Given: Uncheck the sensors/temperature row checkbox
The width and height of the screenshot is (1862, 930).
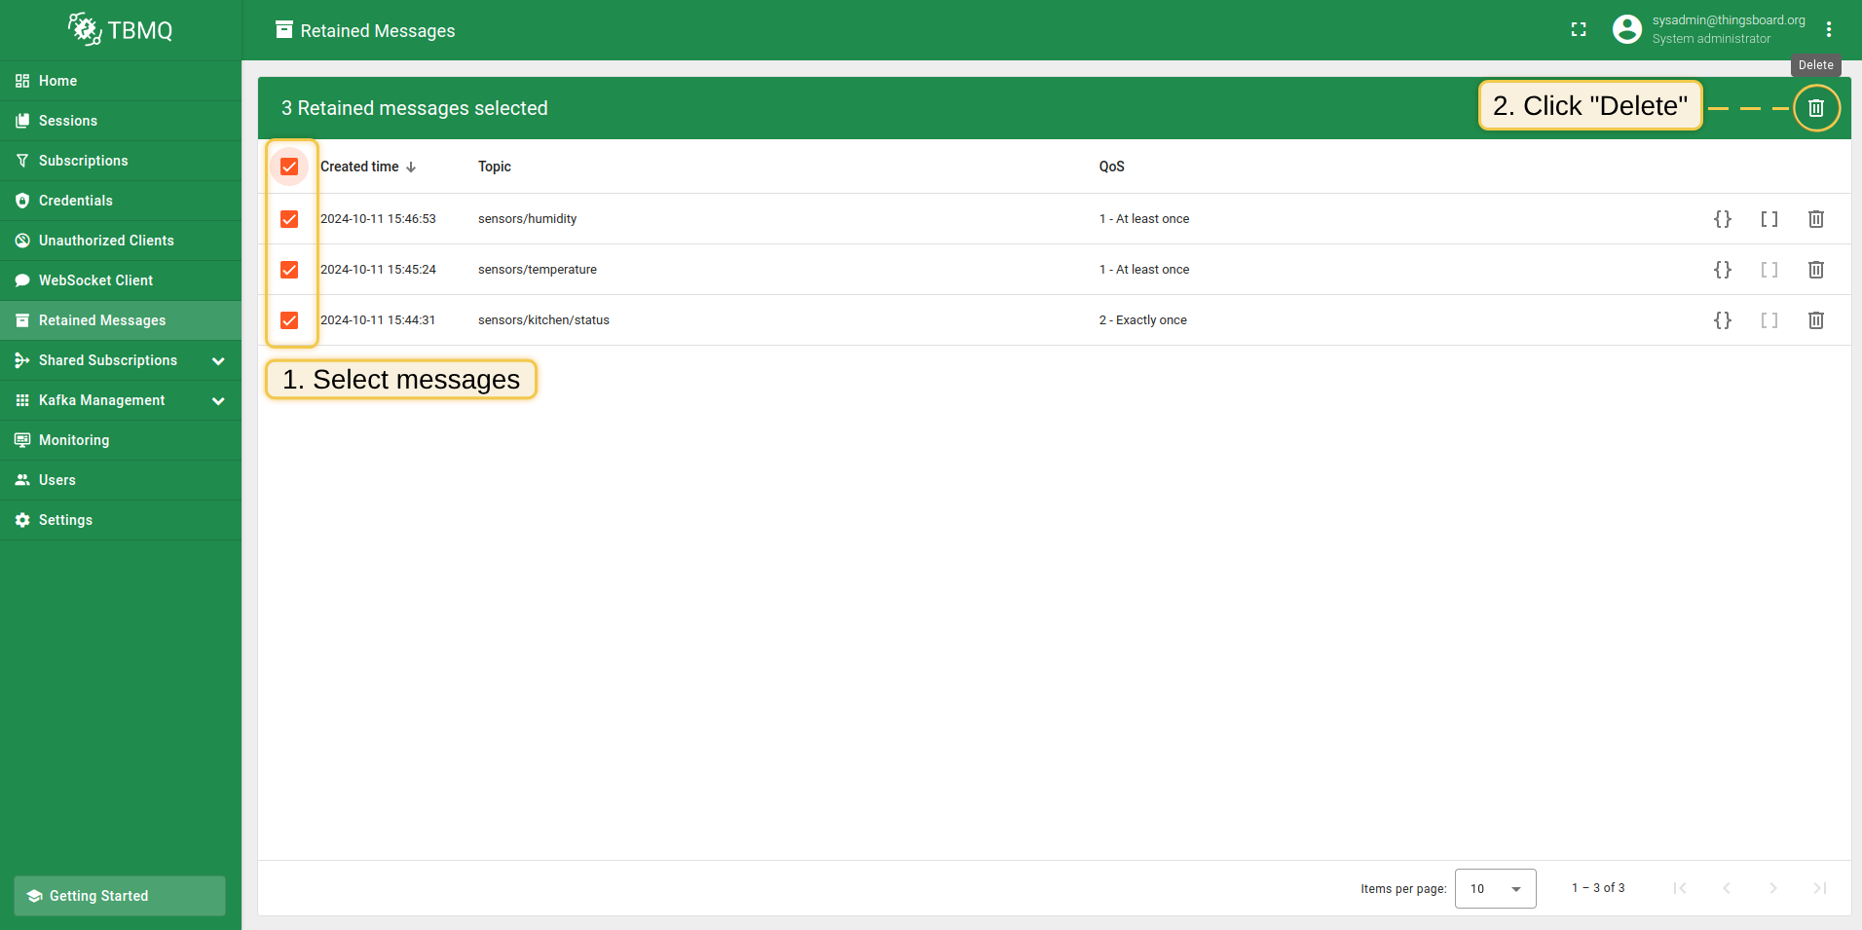Looking at the screenshot, I should click(289, 269).
